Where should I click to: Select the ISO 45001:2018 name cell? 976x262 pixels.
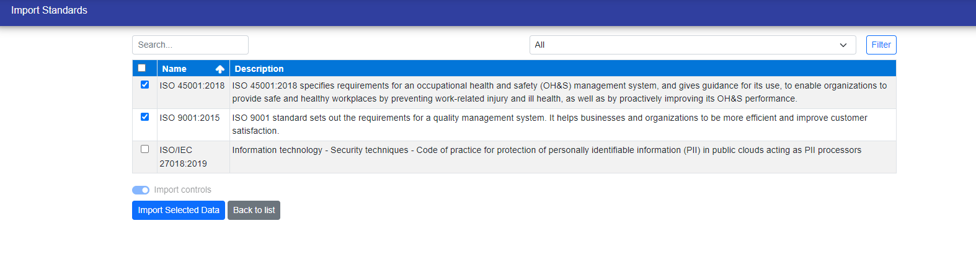tap(192, 86)
